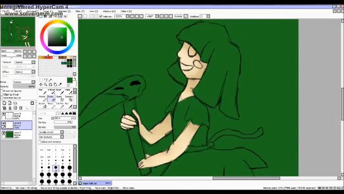Select the Eraser tool
This screenshot has height=194, width=344.
point(52,99)
